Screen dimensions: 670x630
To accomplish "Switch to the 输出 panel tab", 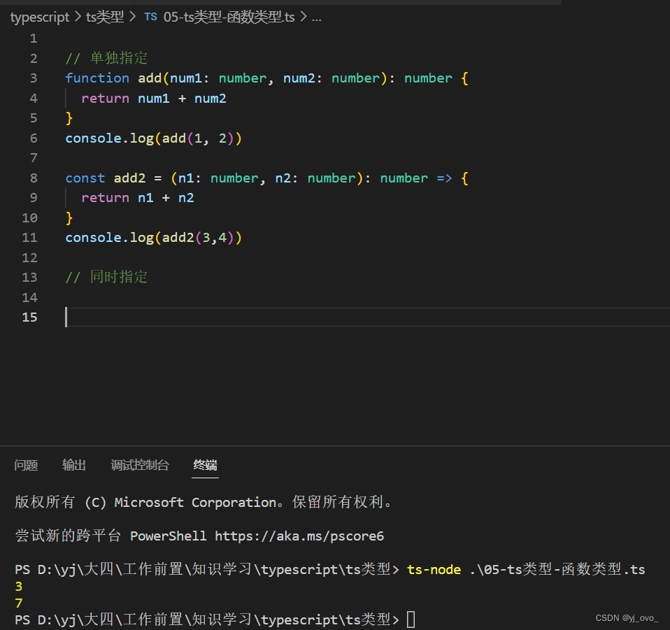I will (74, 465).
